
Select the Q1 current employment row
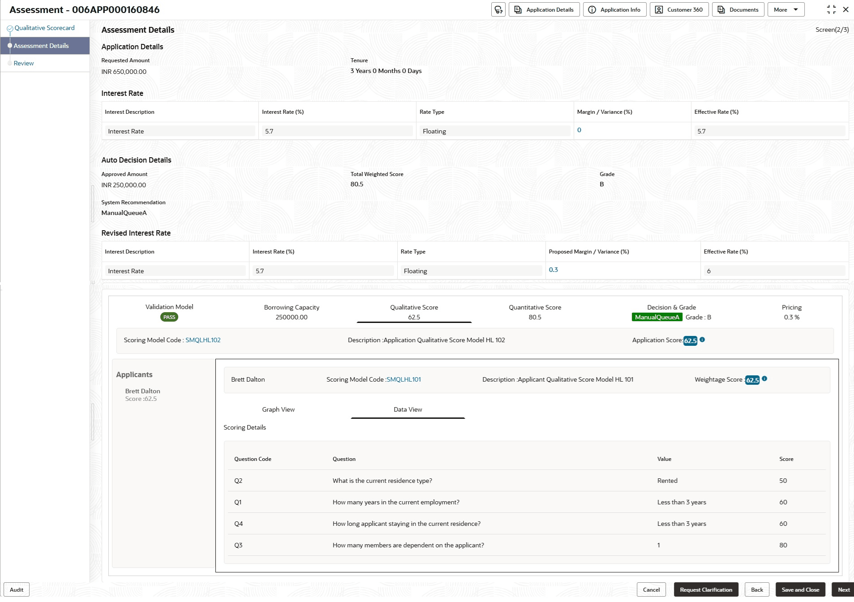(527, 502)
